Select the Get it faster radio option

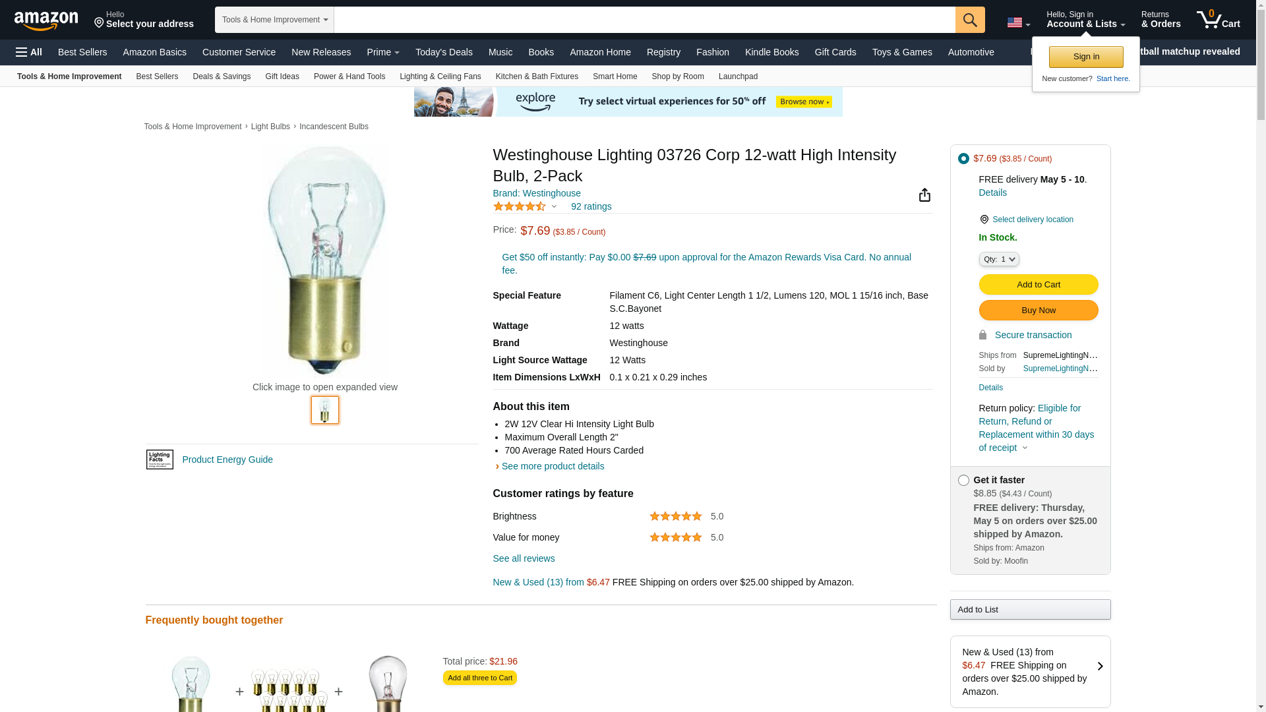pos(963,480)
